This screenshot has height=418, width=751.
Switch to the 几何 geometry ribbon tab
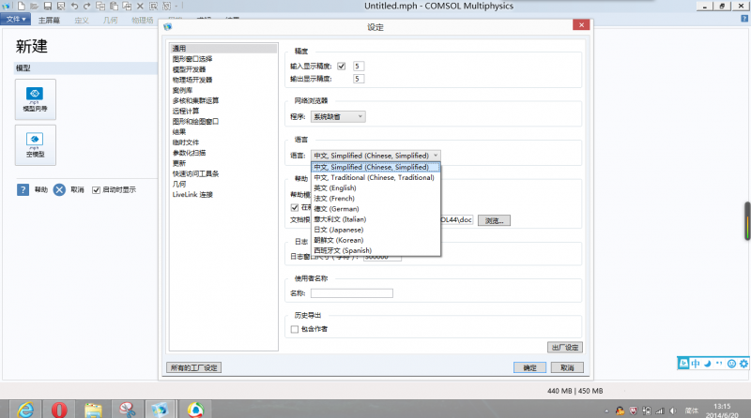point(110,20)
